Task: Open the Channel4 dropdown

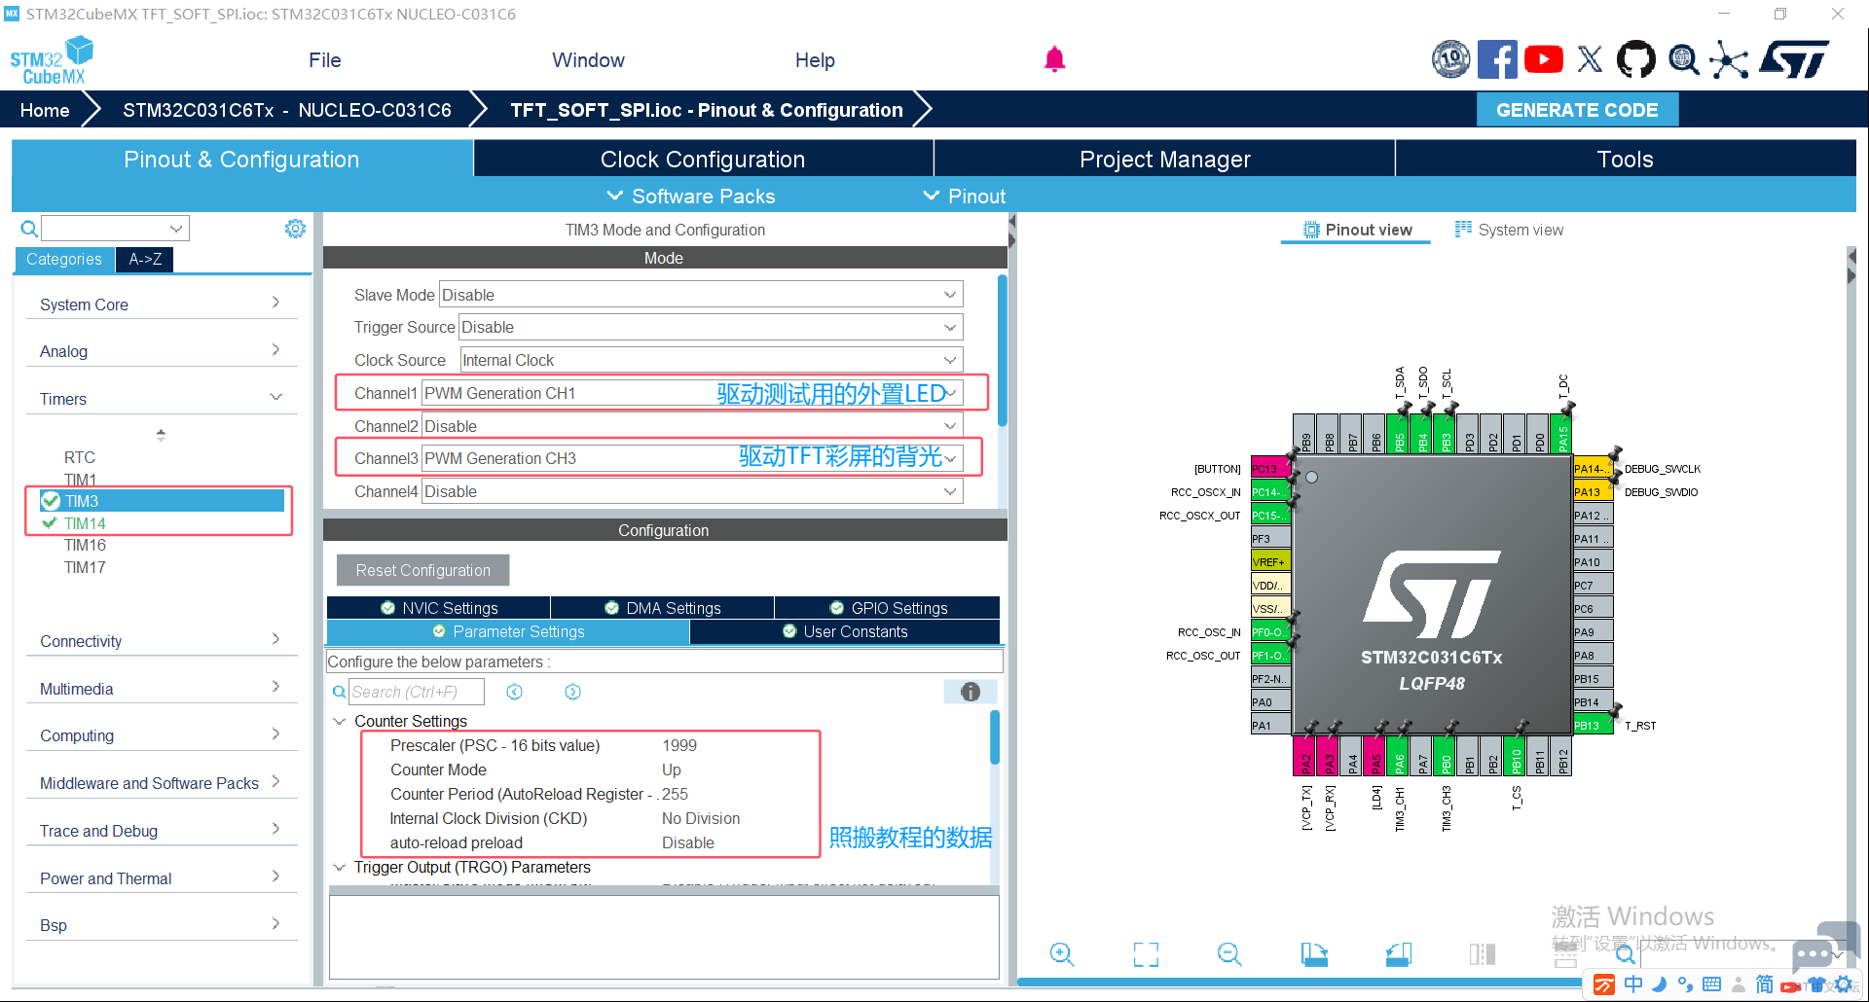Action: click(x=692, y=491)
